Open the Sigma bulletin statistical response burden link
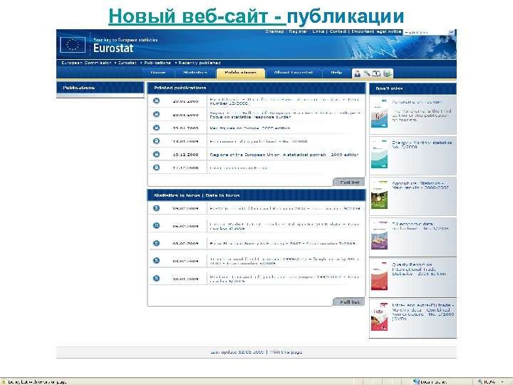Image resolution: width=513 pixels, height=385 pixels. 285,115
